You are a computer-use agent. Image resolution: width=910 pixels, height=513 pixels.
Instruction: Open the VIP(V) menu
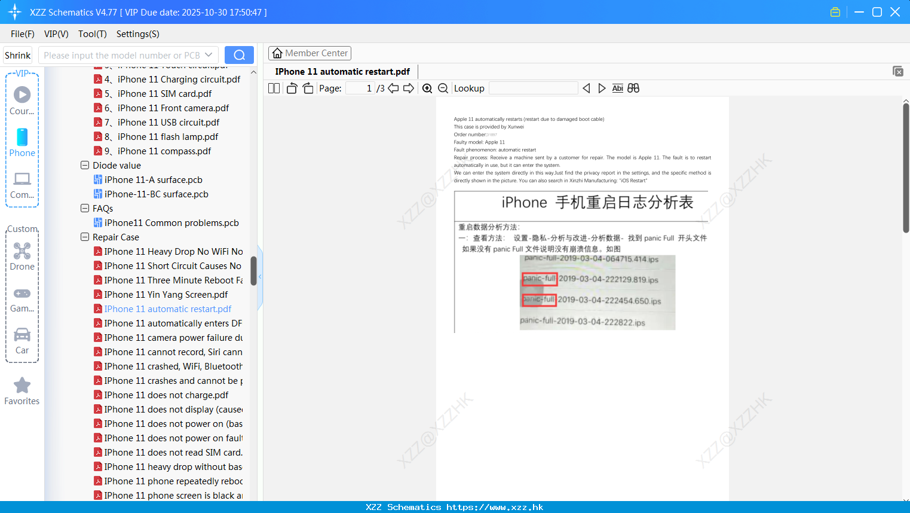pyautogui.click(x=56, y=34)
